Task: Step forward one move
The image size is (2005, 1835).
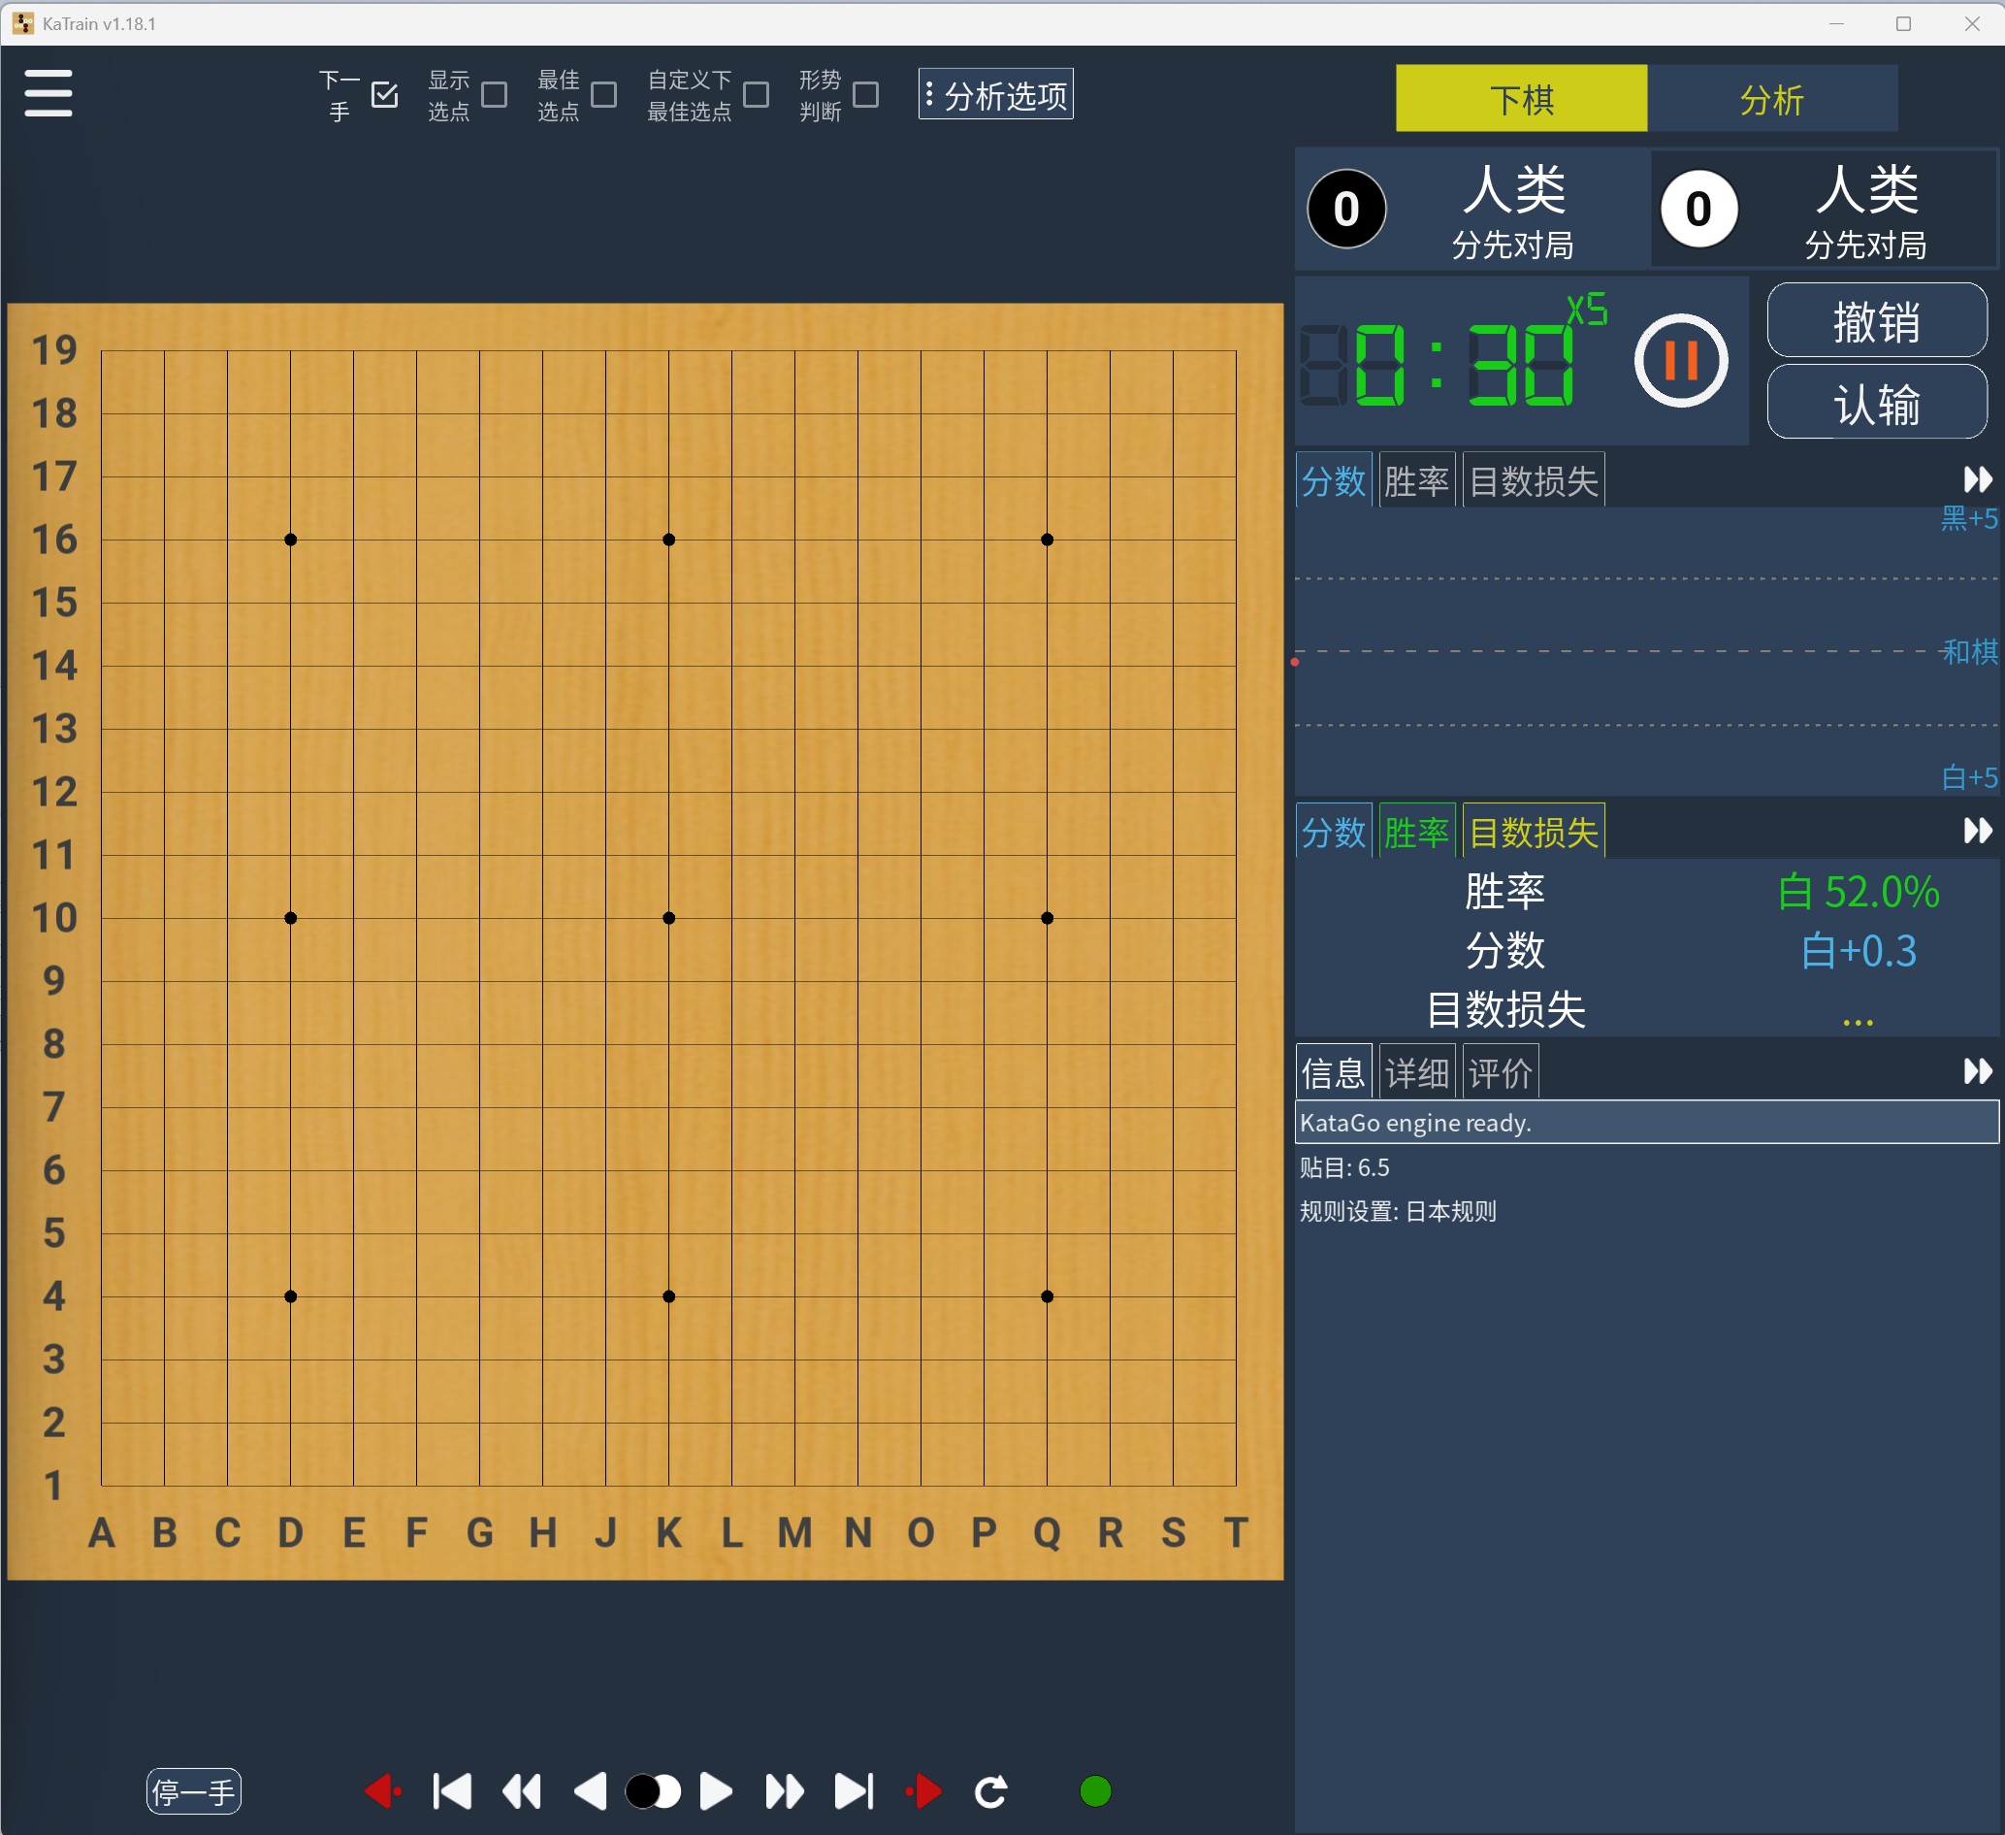Action: 716,1792
